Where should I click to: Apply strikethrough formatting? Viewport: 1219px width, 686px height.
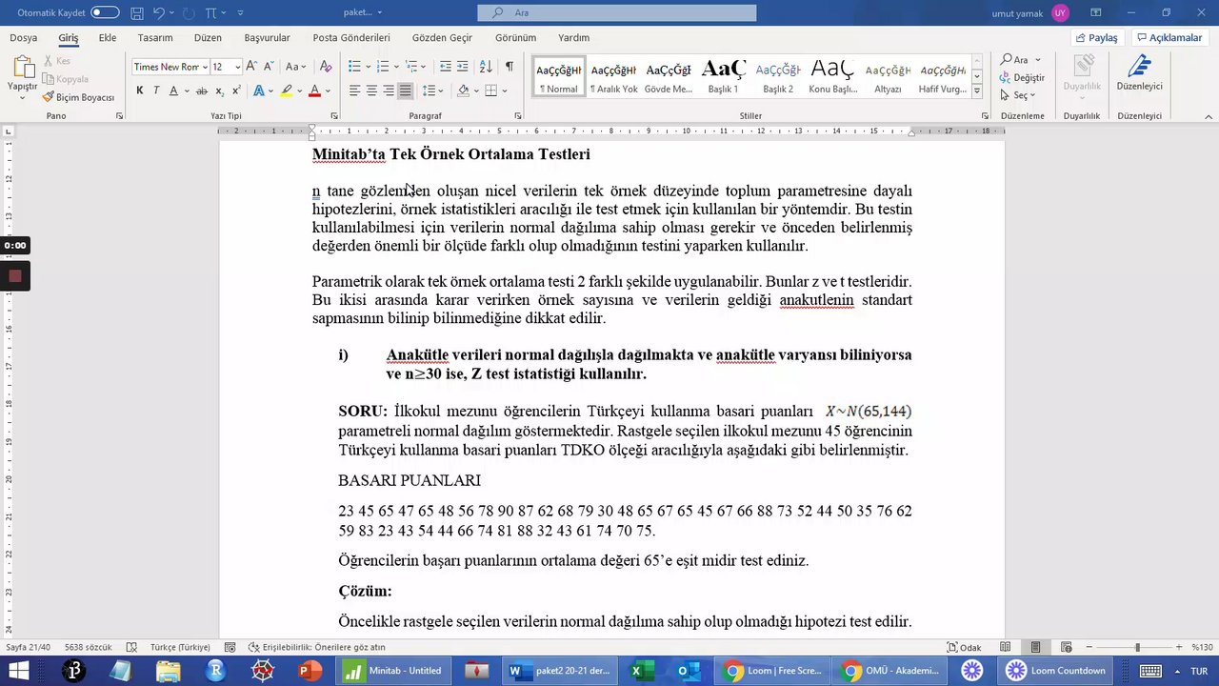pos(201,91)
